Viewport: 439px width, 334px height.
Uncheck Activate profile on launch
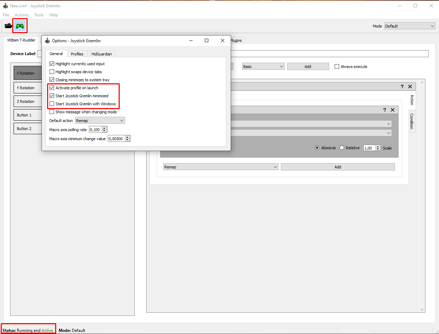click(52, 88)
